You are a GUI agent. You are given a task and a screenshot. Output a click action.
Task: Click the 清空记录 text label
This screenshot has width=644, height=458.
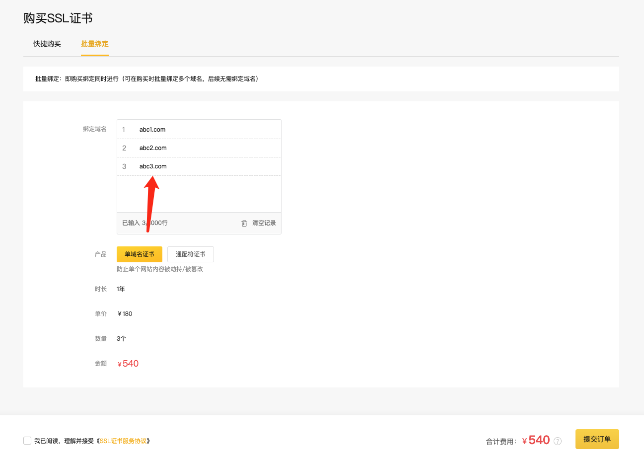(264, 223)
